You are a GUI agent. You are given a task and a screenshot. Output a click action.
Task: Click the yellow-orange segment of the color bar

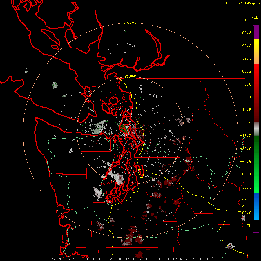(256, 52)
